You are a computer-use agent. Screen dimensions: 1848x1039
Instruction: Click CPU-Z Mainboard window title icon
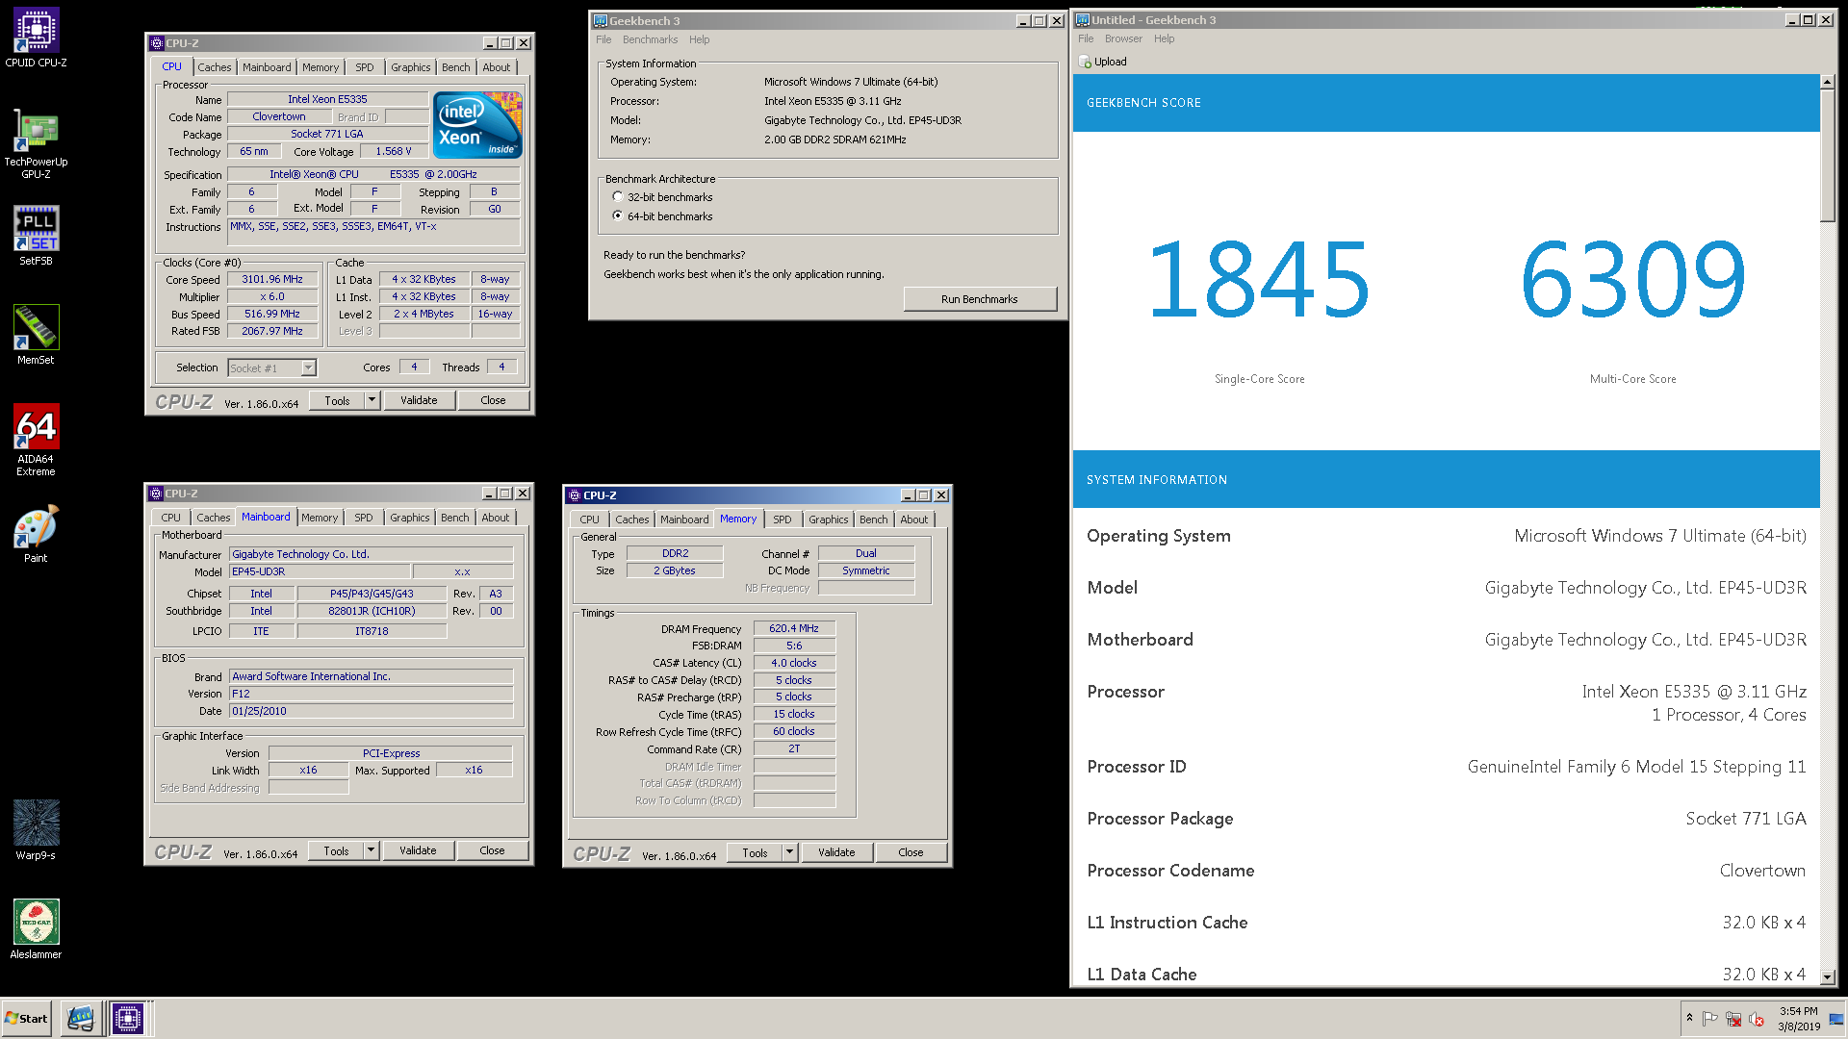(x=156, y=494)
